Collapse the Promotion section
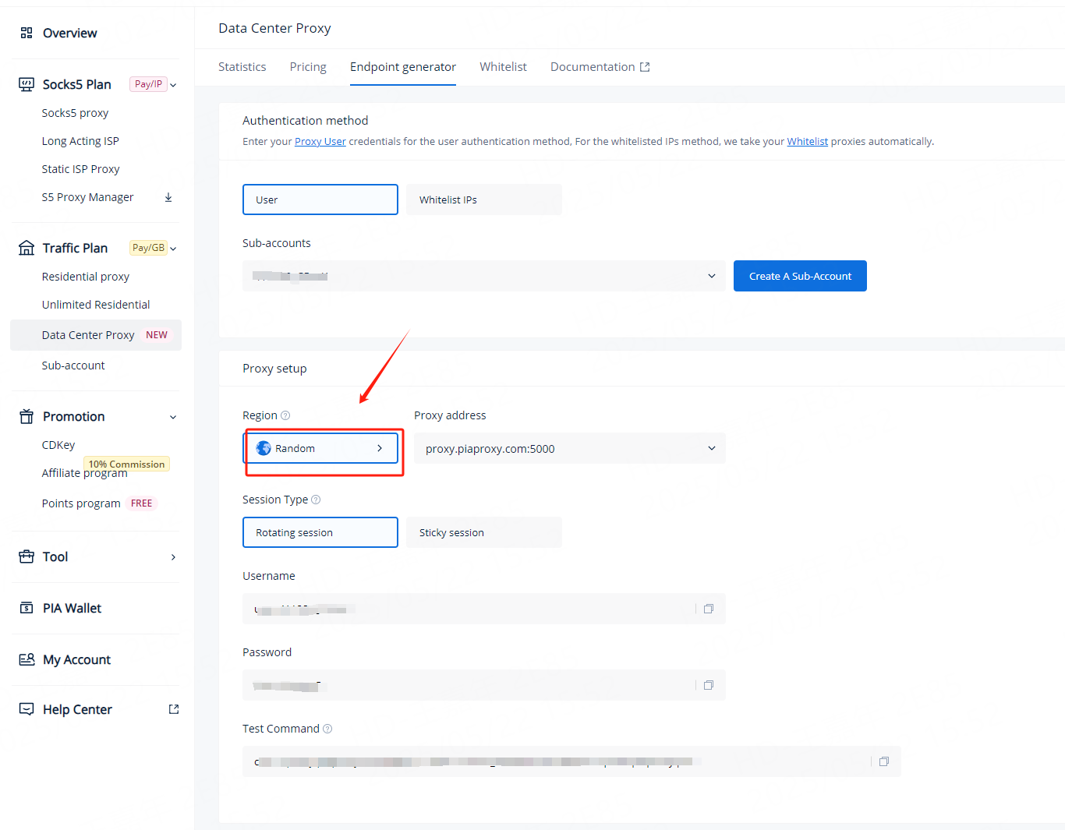The width and height of the screenshot is (1065, 830). (x=173, y=417)
